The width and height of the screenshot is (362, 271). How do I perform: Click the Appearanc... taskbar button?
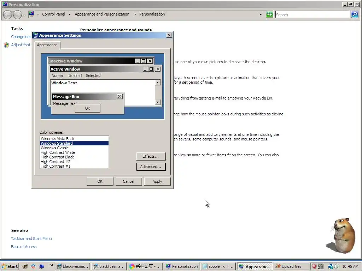(x=255, y=266)
